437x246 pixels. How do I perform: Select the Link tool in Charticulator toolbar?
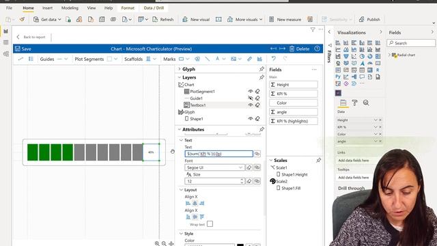21,59
